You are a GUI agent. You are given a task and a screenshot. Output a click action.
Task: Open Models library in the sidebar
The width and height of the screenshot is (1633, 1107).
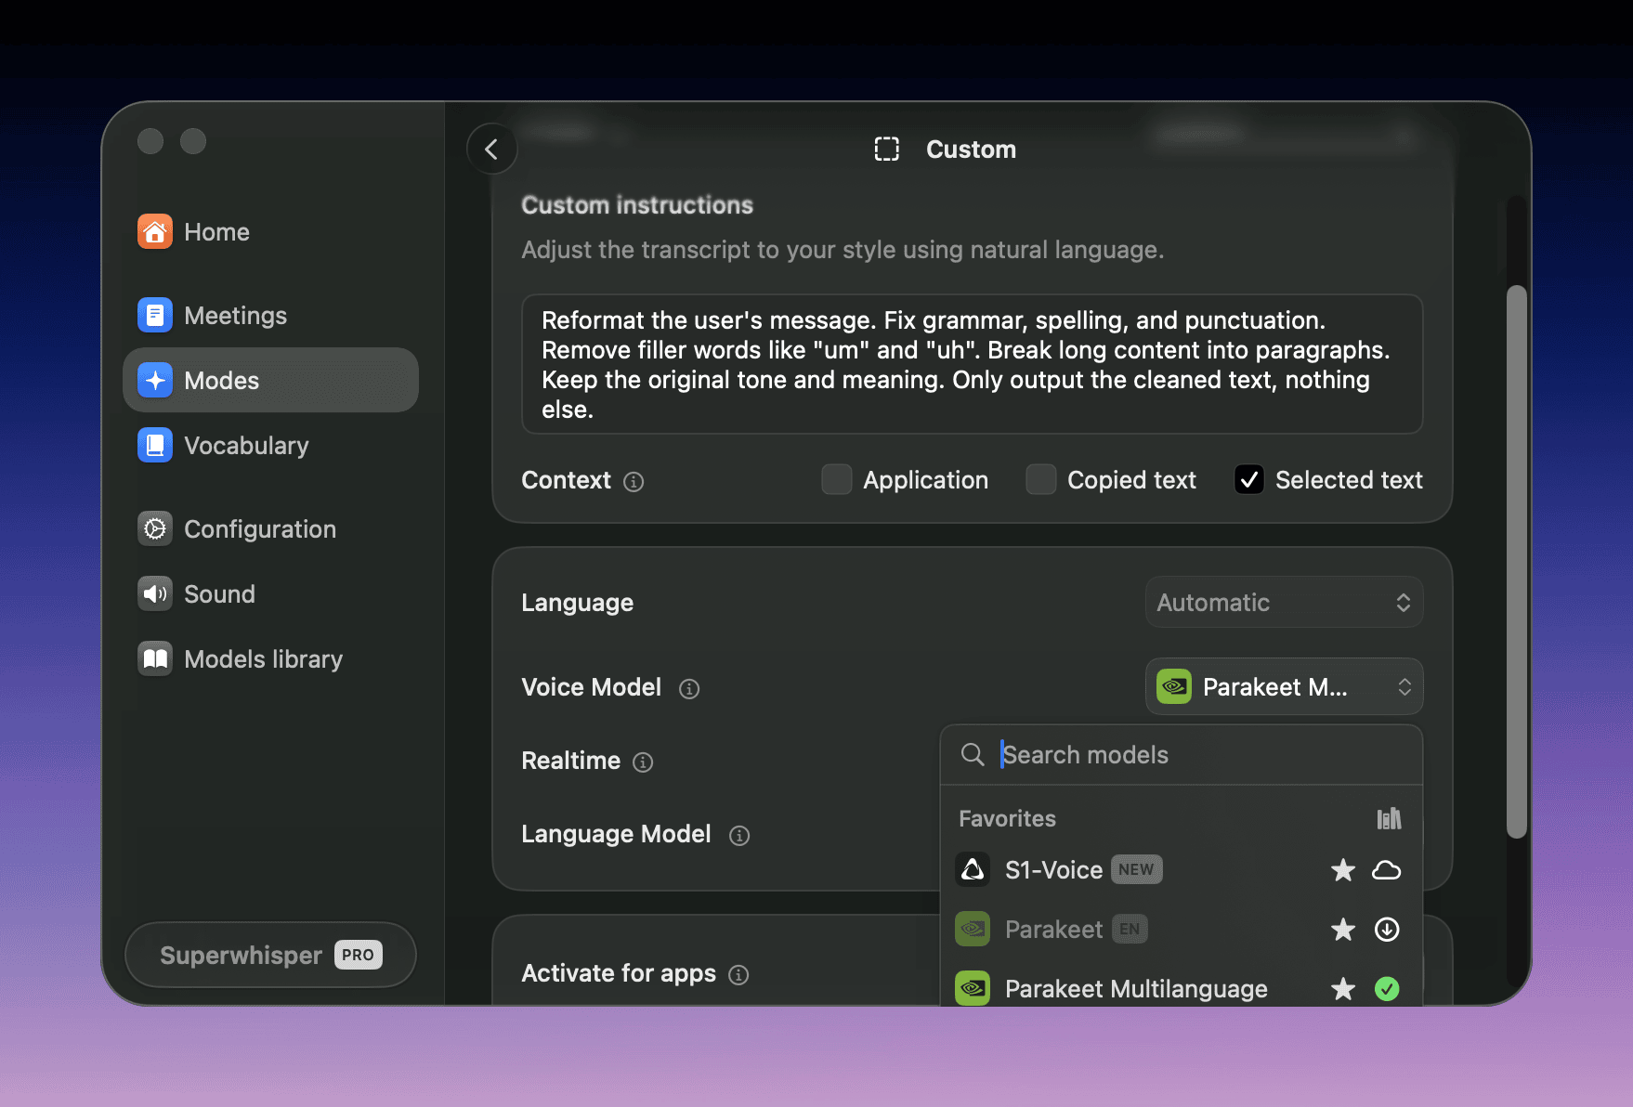point(270,658)
